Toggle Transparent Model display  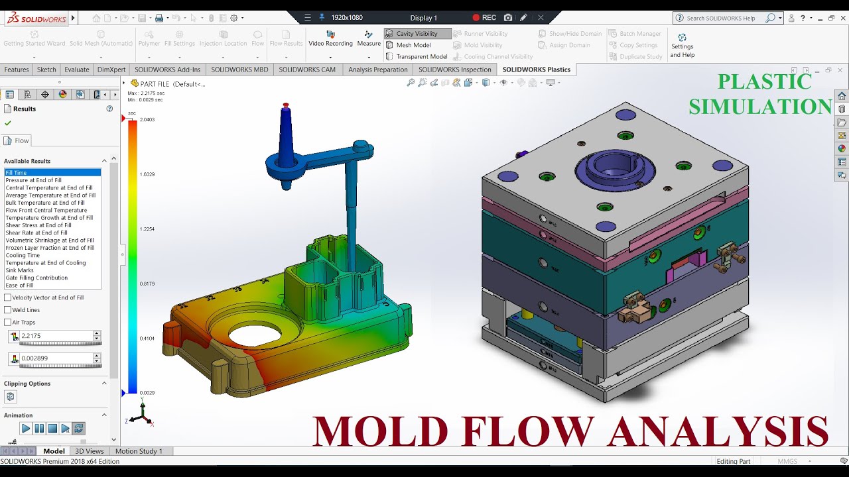tap(416, 56)
